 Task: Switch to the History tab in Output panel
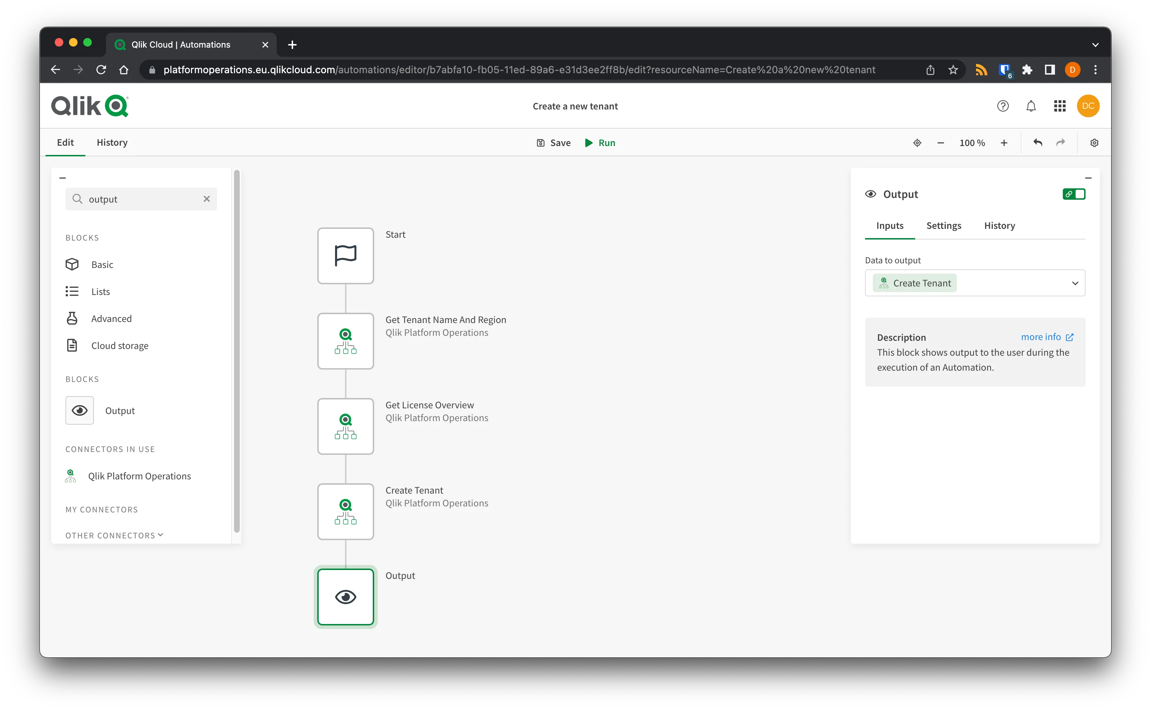[1000, 225]
